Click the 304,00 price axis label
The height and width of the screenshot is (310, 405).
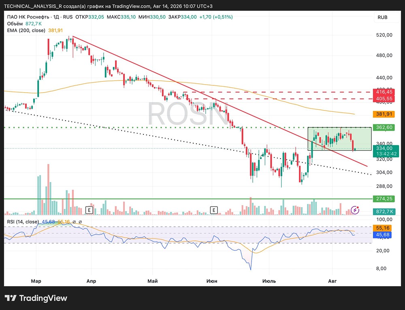[x=384, y=172]
